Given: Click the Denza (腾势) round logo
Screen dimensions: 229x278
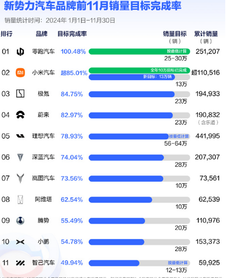Looking at the screenshot, I should (20, 221).
